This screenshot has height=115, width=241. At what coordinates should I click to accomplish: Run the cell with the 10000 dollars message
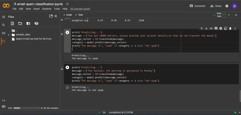[x=67, y=32]
